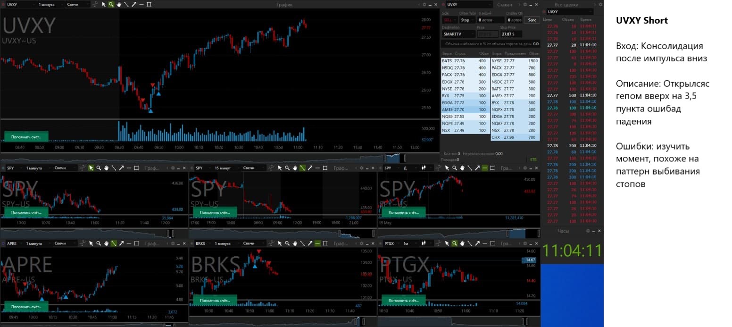Open the 1 минута timeframe dropdown in UVXY chart
Viewport: 732px width, 327px height.
pos(51,4)
